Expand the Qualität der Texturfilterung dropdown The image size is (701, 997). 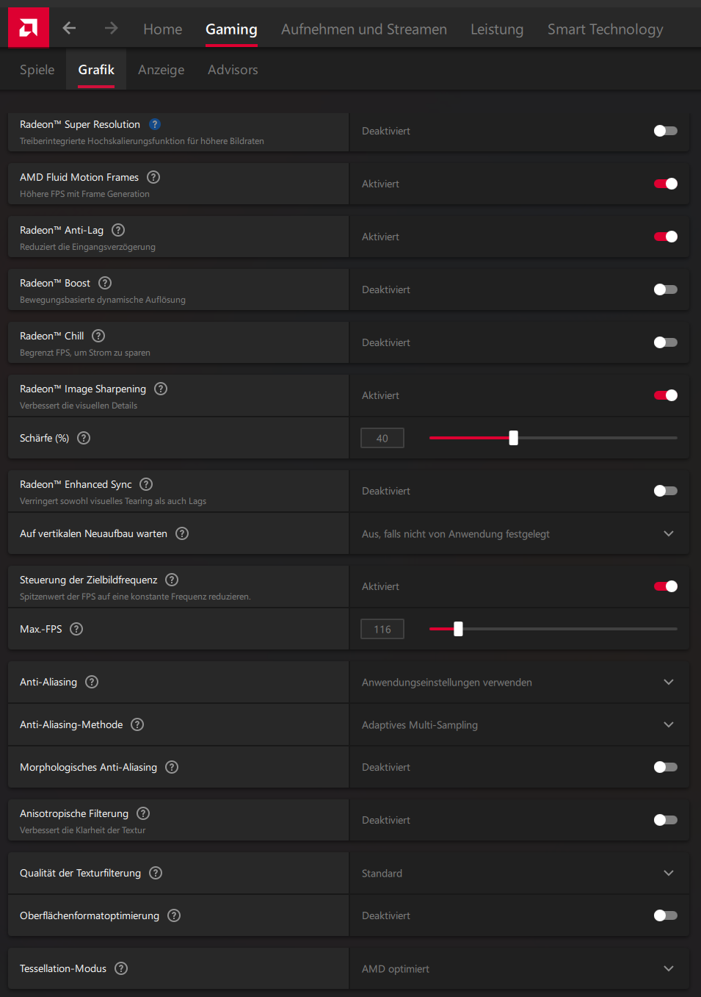click(x=668, y=873)
